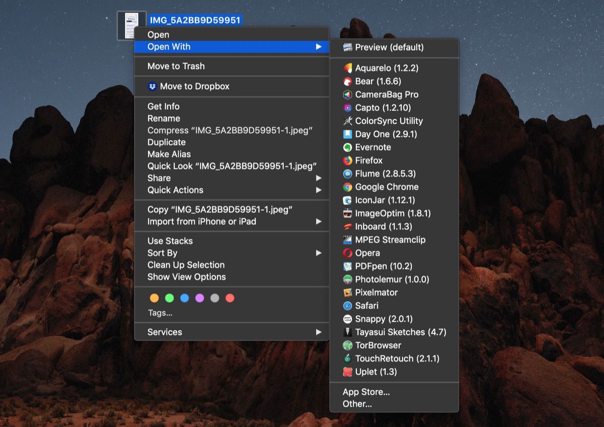Viewport: 604px width, 427px height.
Task: Select Move to Trash from the menu
Action: coord(176,66)
